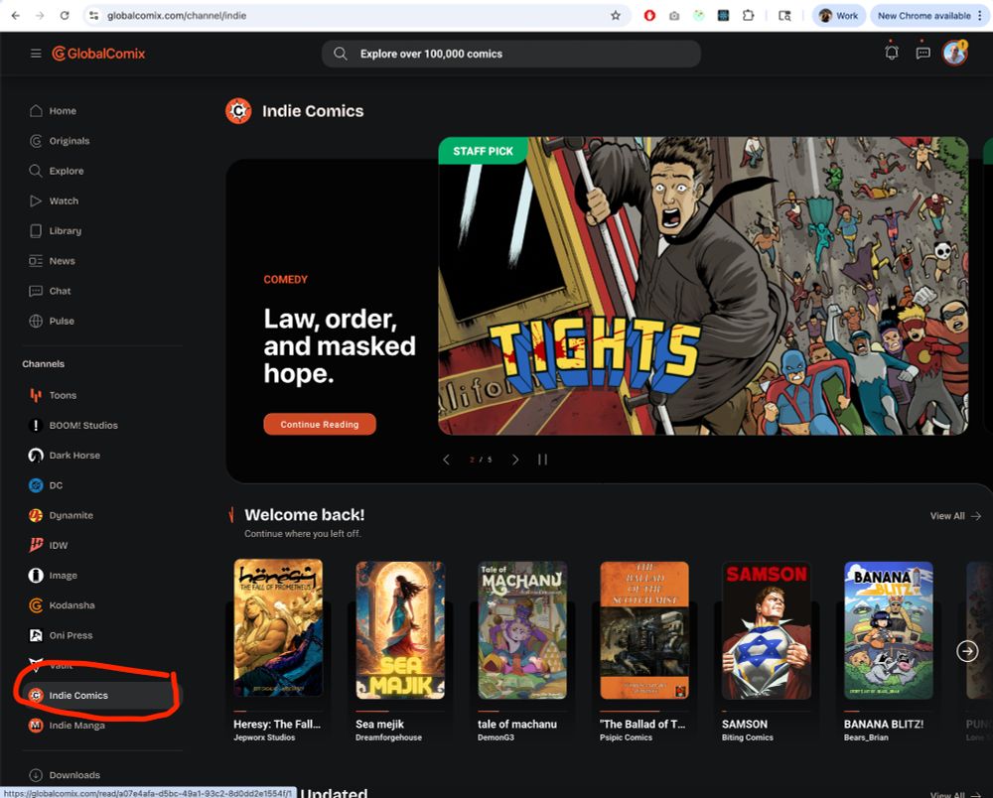Click the Dynamite channel icon
Image resolution: width=993 pixels, height=798 pixels.
[x=36, y=515]
